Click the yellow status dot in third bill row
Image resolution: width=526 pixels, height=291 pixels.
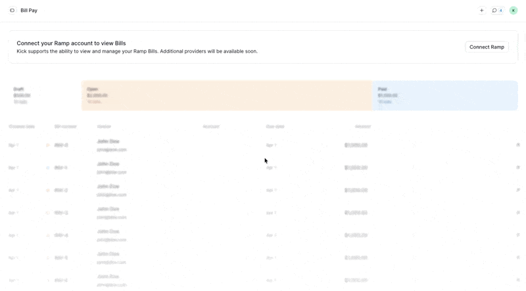coord(48,190)
